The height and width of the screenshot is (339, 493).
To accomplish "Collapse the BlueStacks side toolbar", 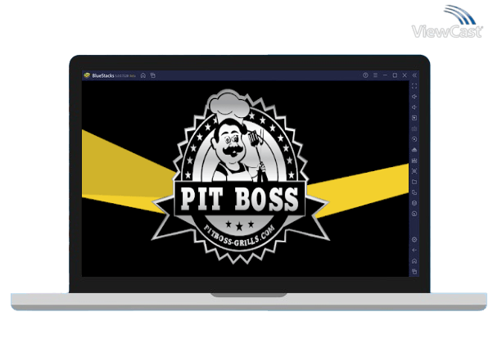I will pyautogui.click(x=414, y=75).
